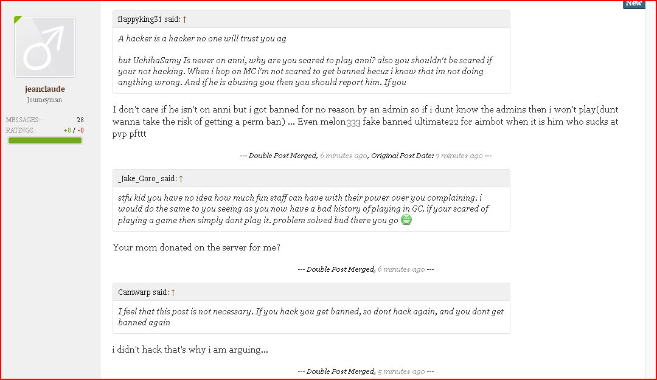Open jeanclaude's male avatar image
The image size is (657, 380).
pos(45,46)
